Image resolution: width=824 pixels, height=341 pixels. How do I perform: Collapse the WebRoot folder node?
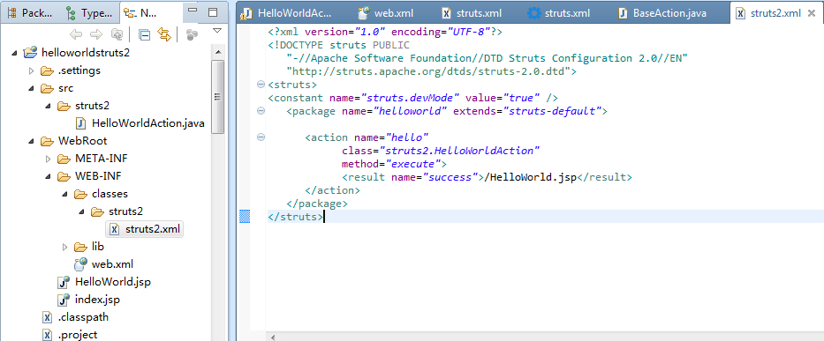pos(31,141)
